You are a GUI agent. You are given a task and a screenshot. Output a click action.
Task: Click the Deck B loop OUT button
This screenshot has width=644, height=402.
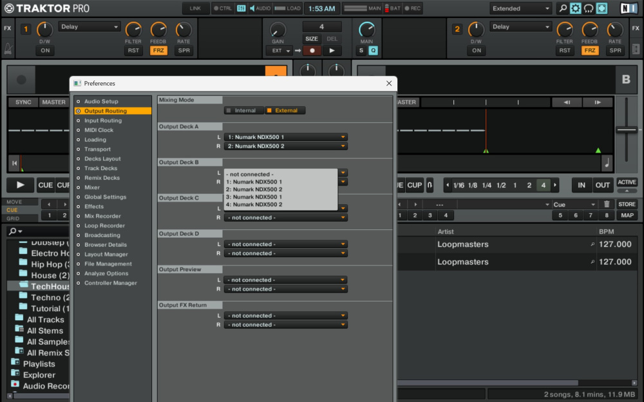click(x=603, y=185)
